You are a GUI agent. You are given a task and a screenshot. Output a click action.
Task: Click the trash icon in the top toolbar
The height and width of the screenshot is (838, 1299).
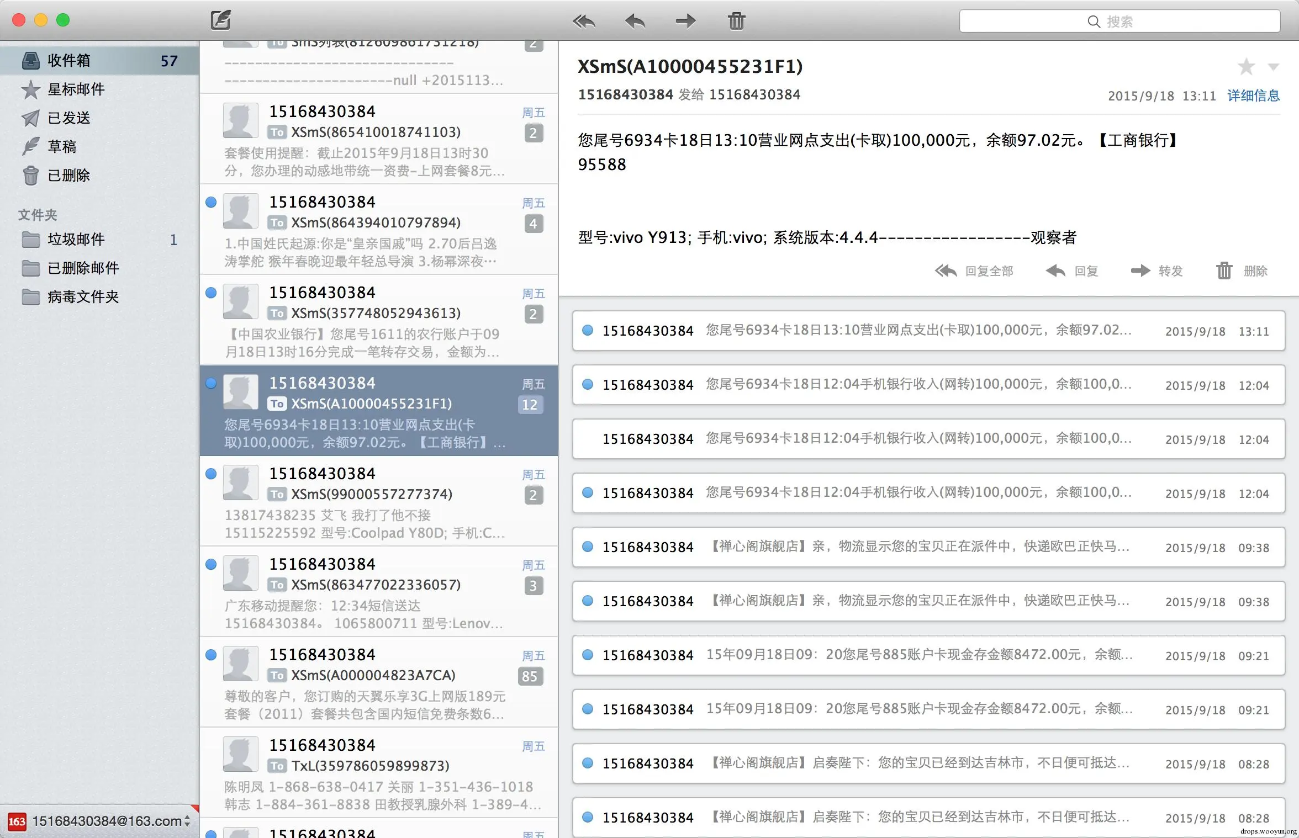(x=736, y=22)
